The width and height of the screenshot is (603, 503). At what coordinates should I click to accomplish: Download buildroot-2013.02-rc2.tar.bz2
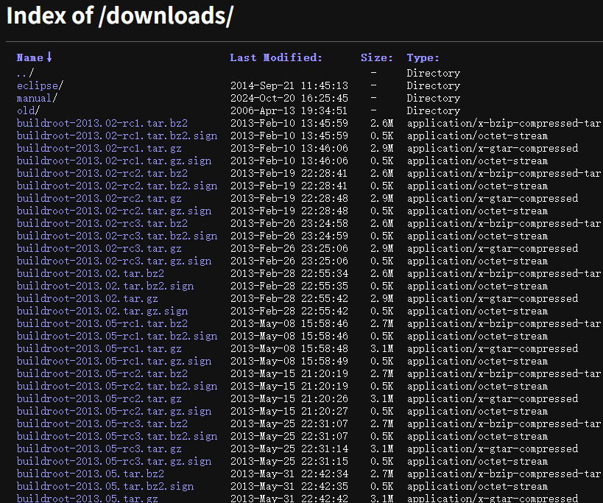102,173
